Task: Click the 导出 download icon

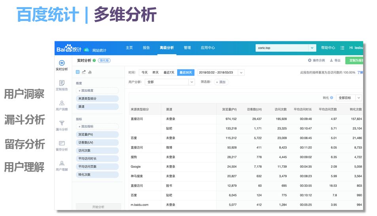Action: pos(332,61)
